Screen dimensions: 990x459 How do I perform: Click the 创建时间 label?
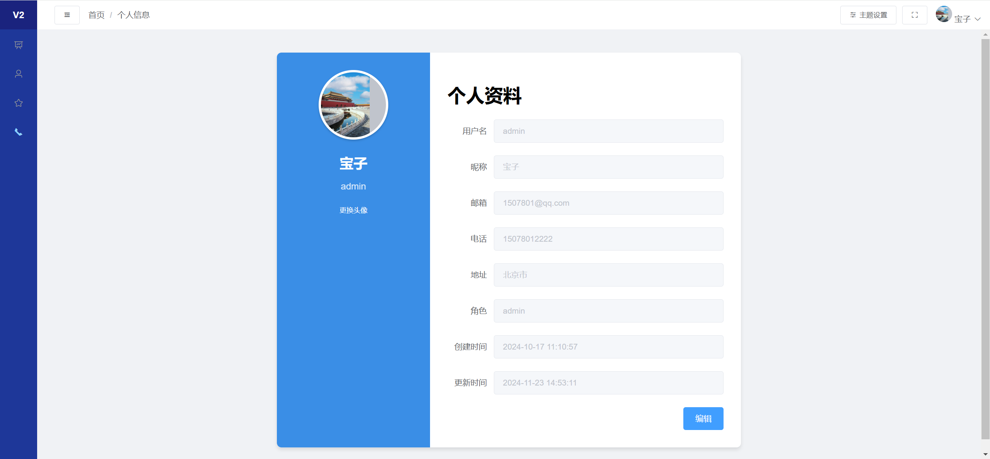click(x=470, y=347)
